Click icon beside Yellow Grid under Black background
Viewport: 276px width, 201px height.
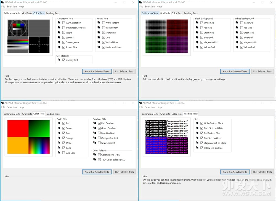coord(197,47)
